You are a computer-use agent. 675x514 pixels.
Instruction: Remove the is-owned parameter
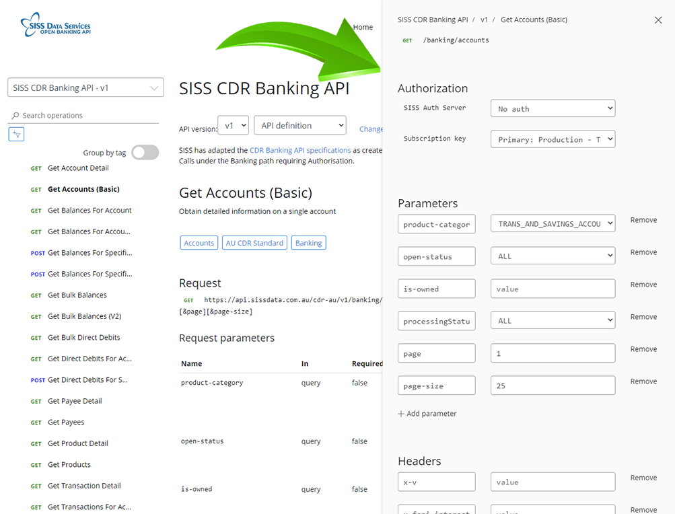643,285
